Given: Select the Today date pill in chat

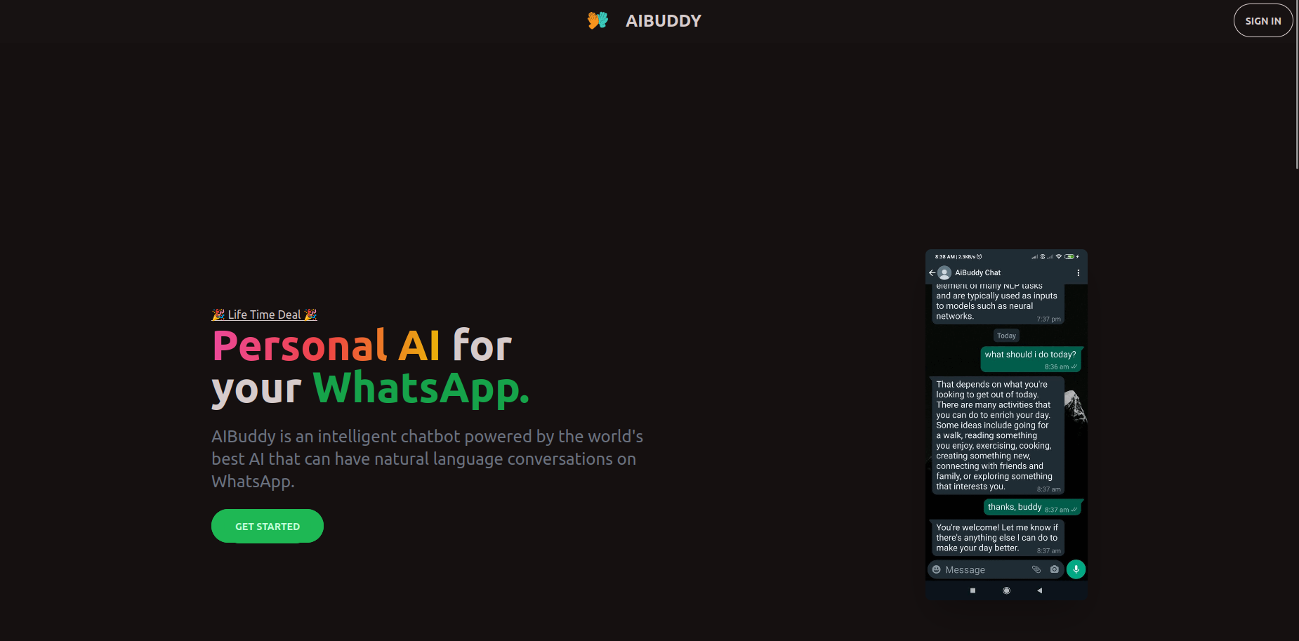Looking at the screenshot, I should [x=1006, y=336].
